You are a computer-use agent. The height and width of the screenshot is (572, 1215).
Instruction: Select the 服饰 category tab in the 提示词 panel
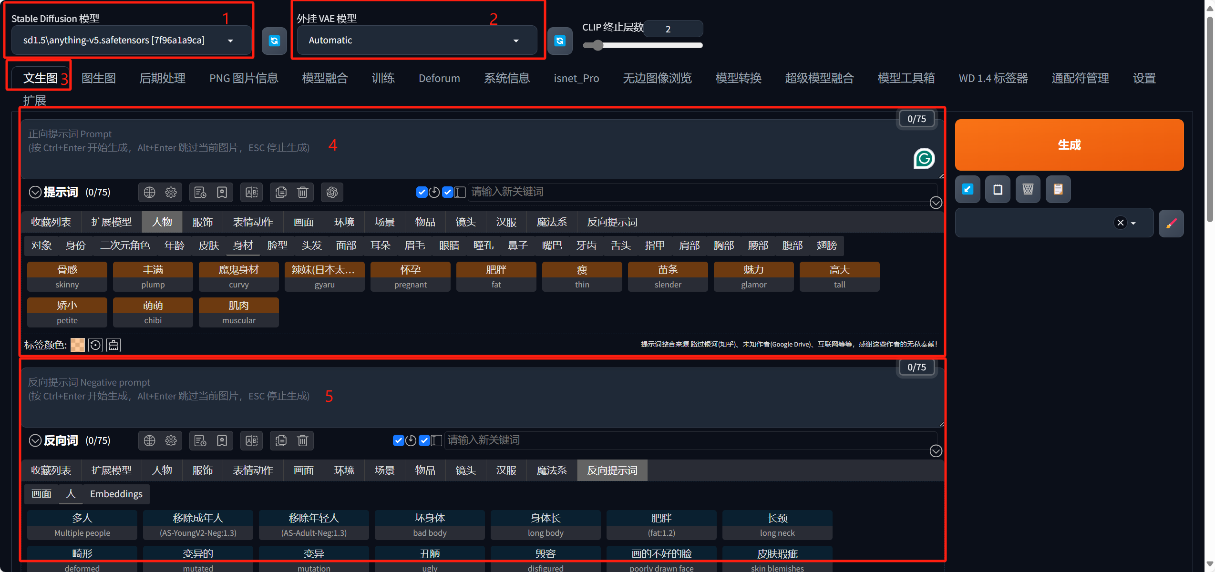[x=203, y=222]
